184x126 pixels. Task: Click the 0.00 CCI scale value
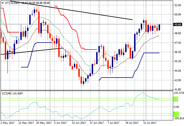click(176, 107)
